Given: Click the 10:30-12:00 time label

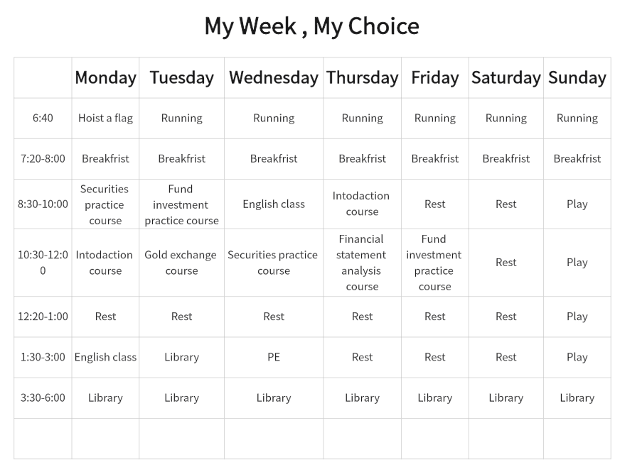Looking at the screenshot, I should pos(43,263).
